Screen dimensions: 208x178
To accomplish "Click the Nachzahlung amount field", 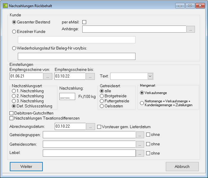I will [x=67, y=96].
